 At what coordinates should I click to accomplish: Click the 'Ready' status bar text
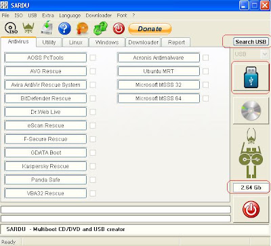tap(8, 242)
